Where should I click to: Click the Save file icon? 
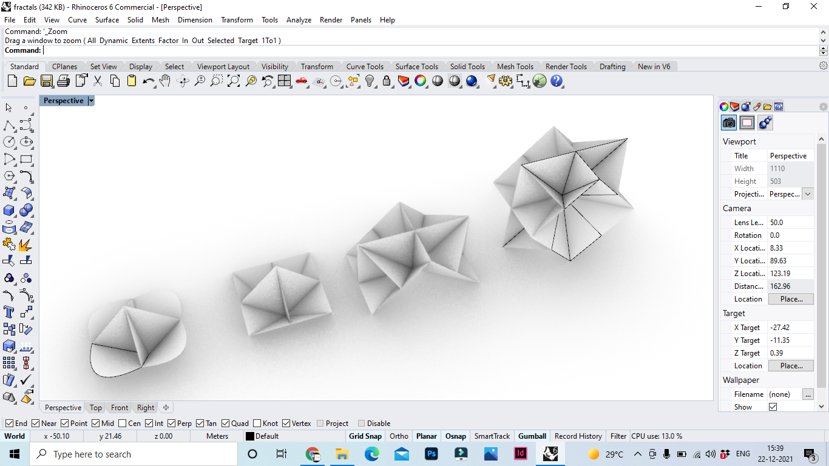(46, 81)
